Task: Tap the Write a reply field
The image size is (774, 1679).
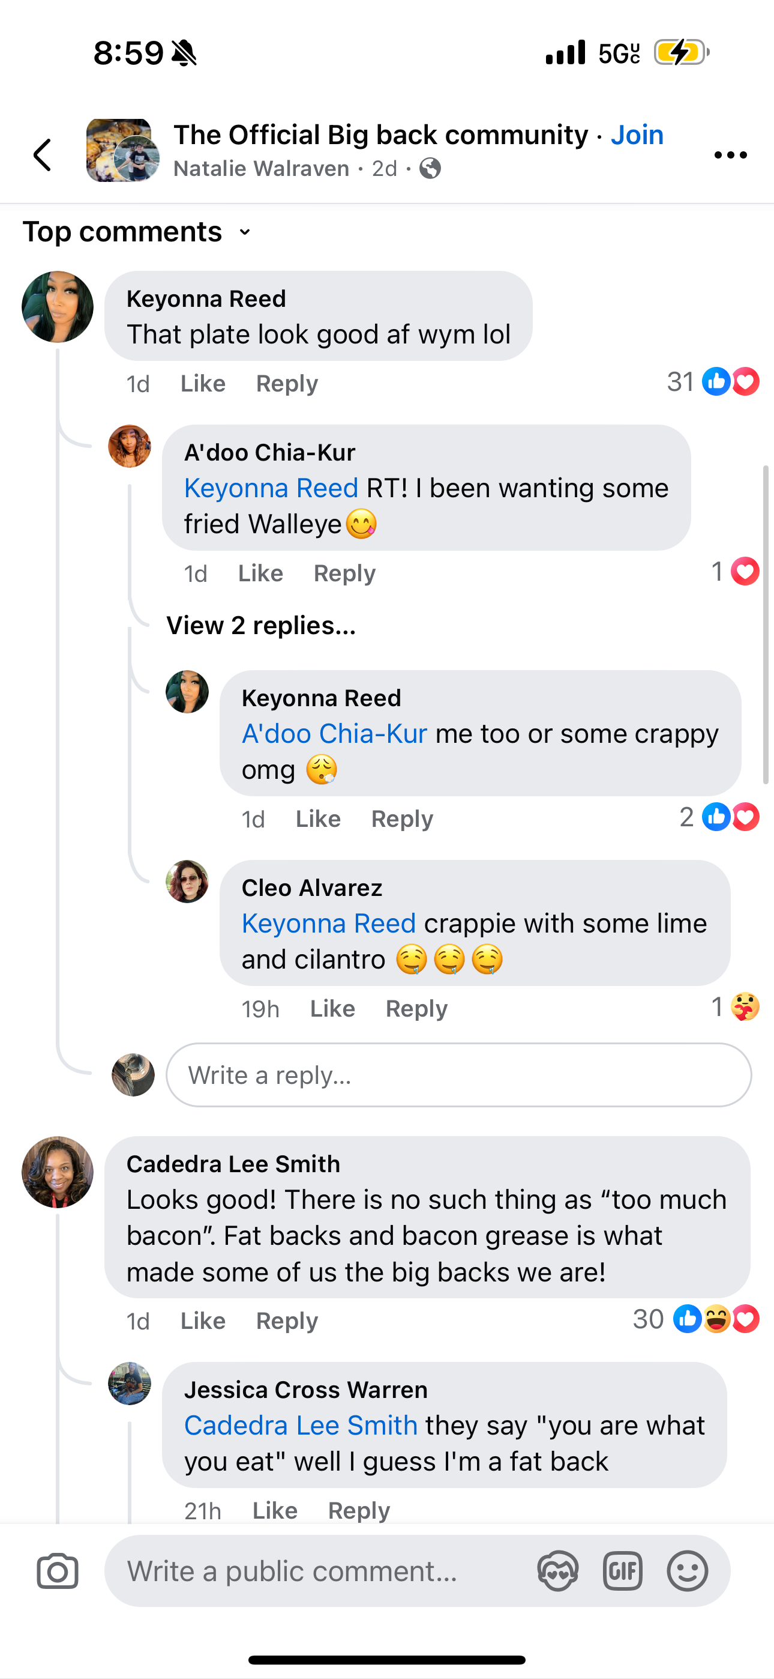Action: pos(458,1075)
